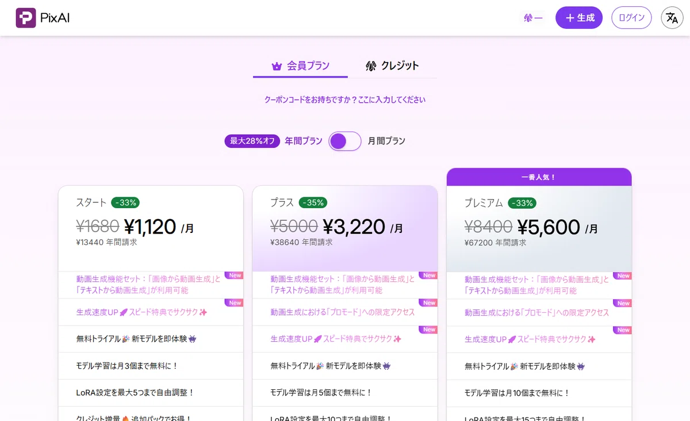Toggle the annual/monthly billing switch
This screenshot has width=690, height=421.
(x=345, y=141)
